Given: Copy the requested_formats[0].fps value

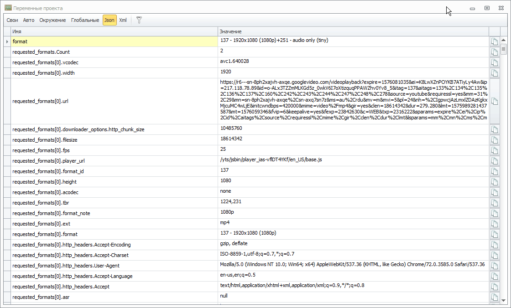Looking at the screenshot, I should (494, 150).
